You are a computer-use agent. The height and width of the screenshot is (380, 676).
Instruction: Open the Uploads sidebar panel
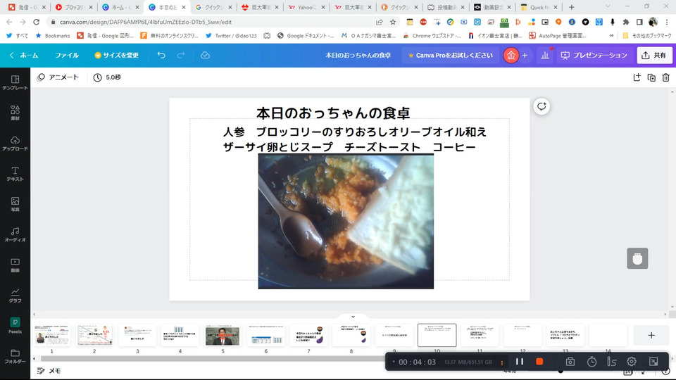(15, 143)
